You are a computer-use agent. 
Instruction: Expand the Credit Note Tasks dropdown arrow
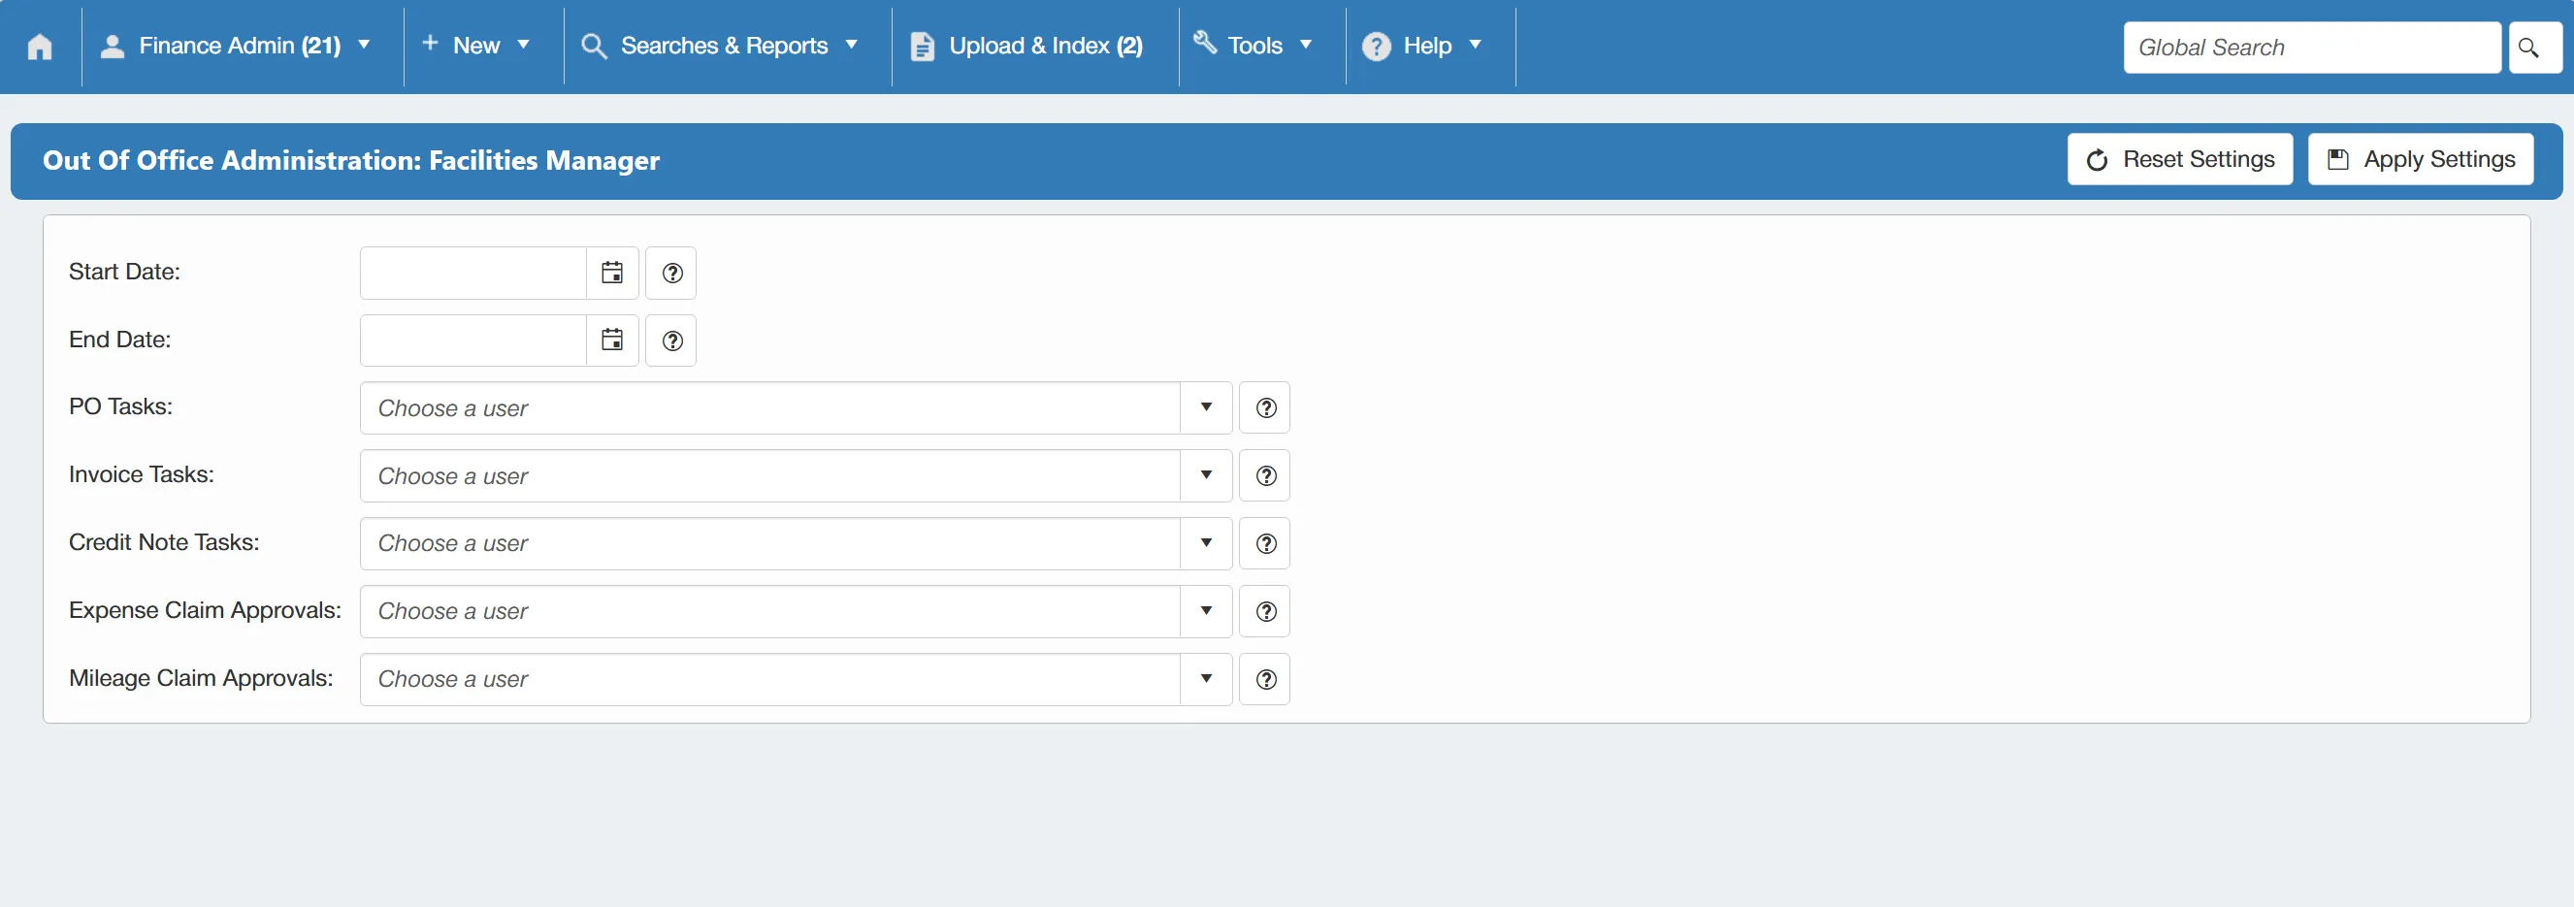(1206, 543)
